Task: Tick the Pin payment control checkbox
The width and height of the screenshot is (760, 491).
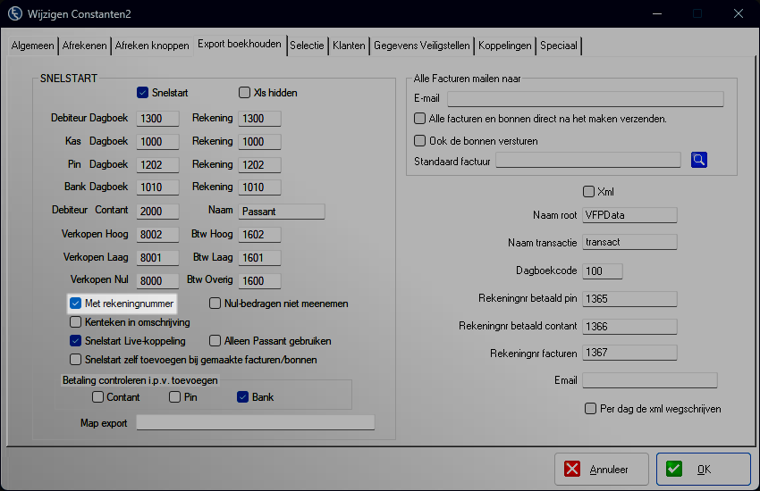Action: coord(175,397)
